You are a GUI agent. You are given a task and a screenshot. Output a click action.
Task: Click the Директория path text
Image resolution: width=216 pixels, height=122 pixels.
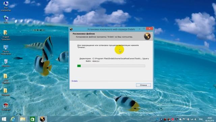pyautogui.click(x=121, y=59)
